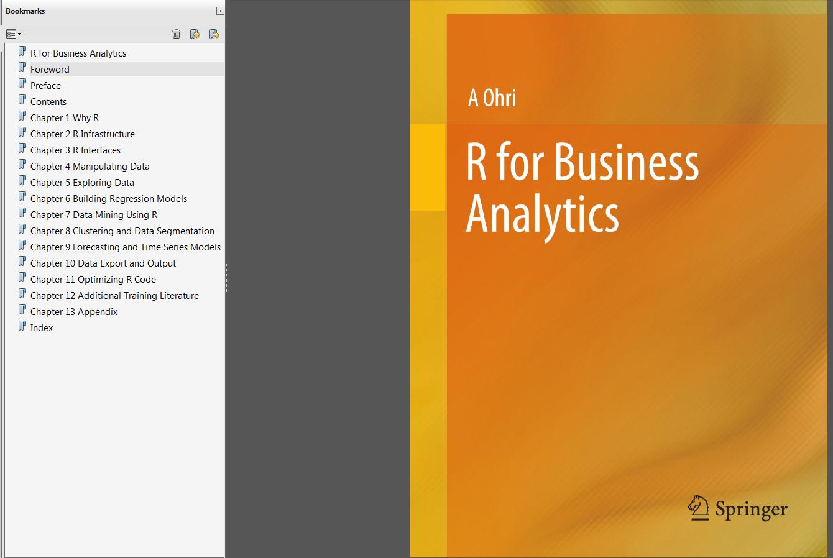Open the Contents bookmark
The image size is (833, 558).
48,102
